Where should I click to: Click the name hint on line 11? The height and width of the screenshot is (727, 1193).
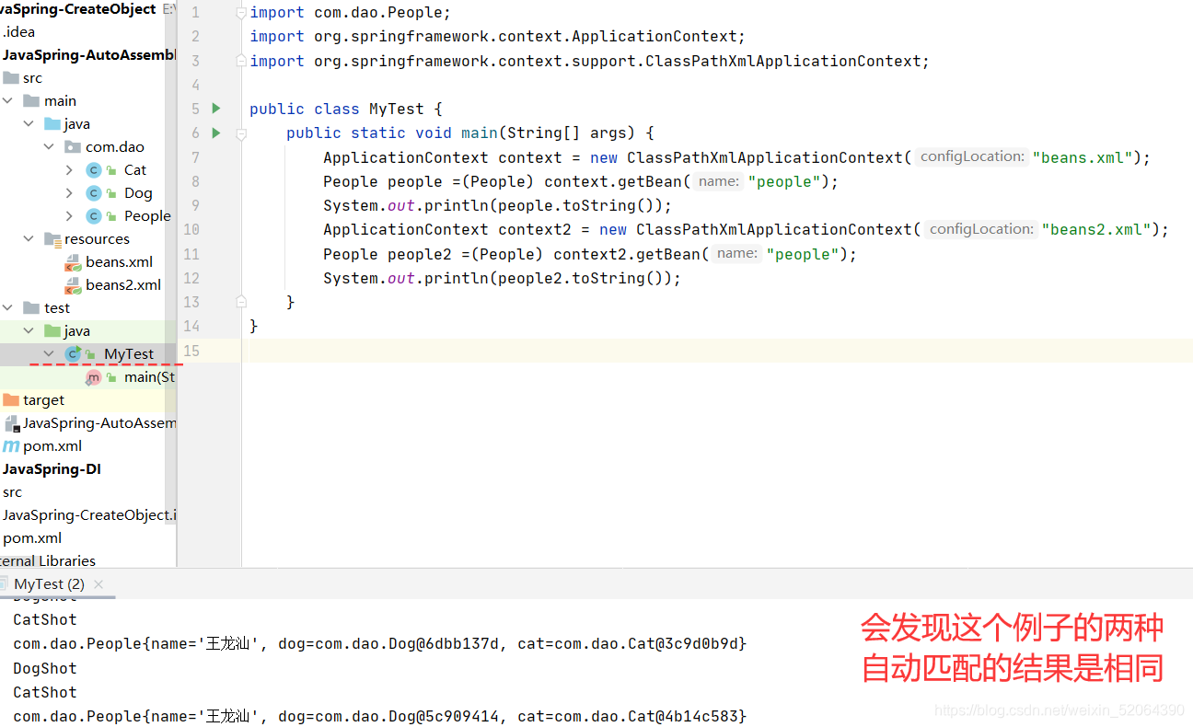737,253
